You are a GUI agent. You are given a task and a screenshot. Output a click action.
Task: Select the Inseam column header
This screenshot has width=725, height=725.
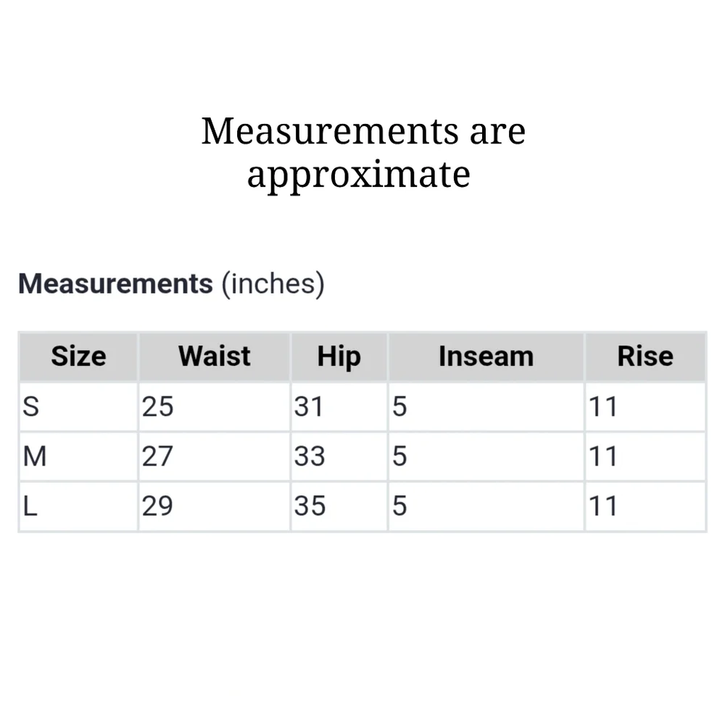(486, 357)
